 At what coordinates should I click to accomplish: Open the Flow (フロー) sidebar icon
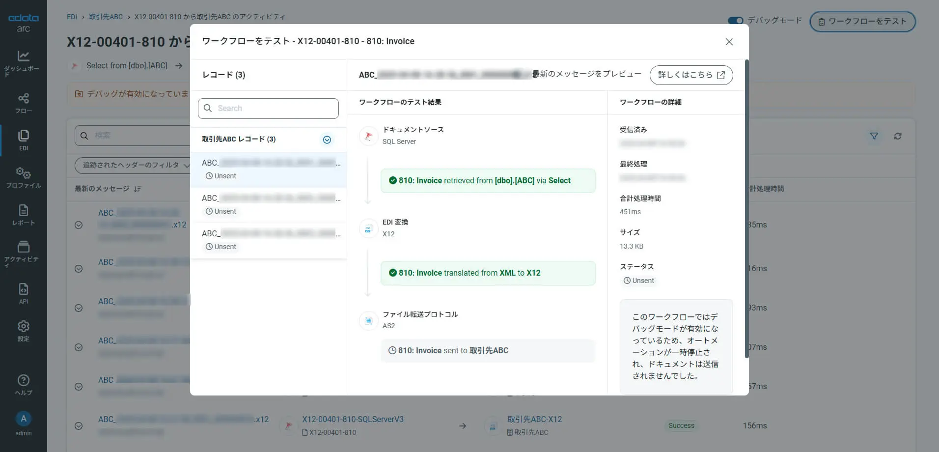23,103
